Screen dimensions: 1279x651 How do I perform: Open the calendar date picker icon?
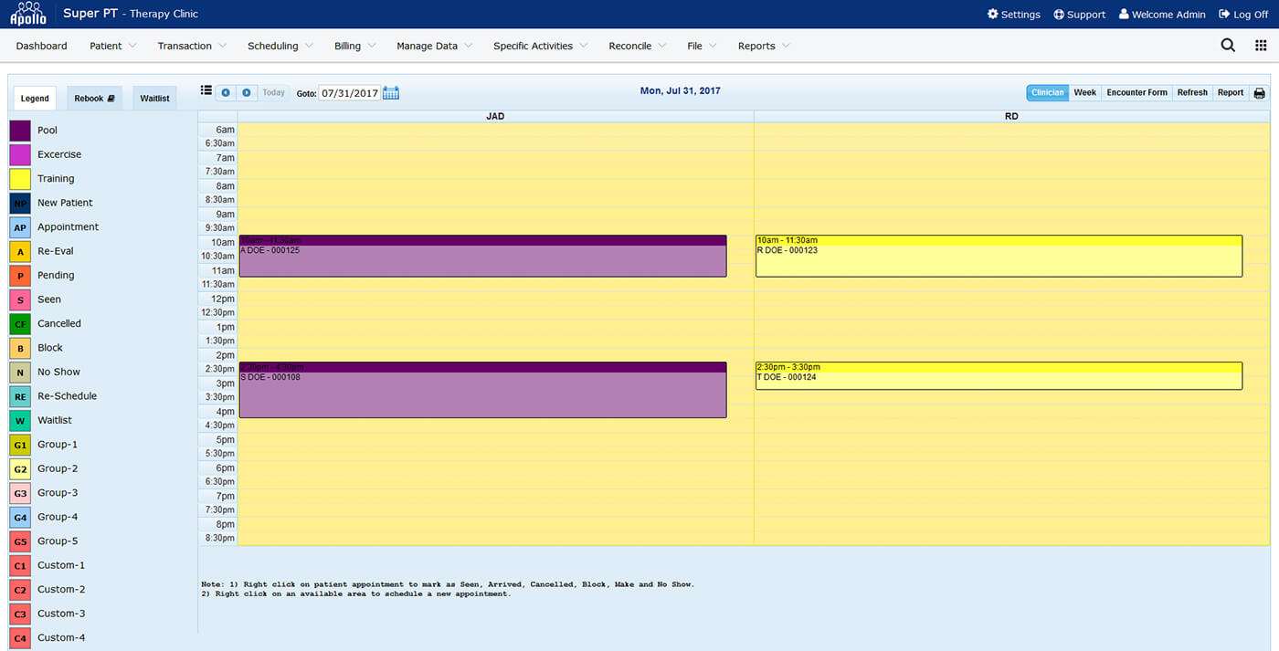click(x=391, y=93)
